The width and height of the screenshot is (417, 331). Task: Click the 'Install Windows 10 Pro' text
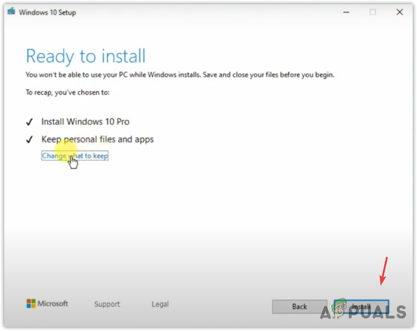[x=85, y=121]
